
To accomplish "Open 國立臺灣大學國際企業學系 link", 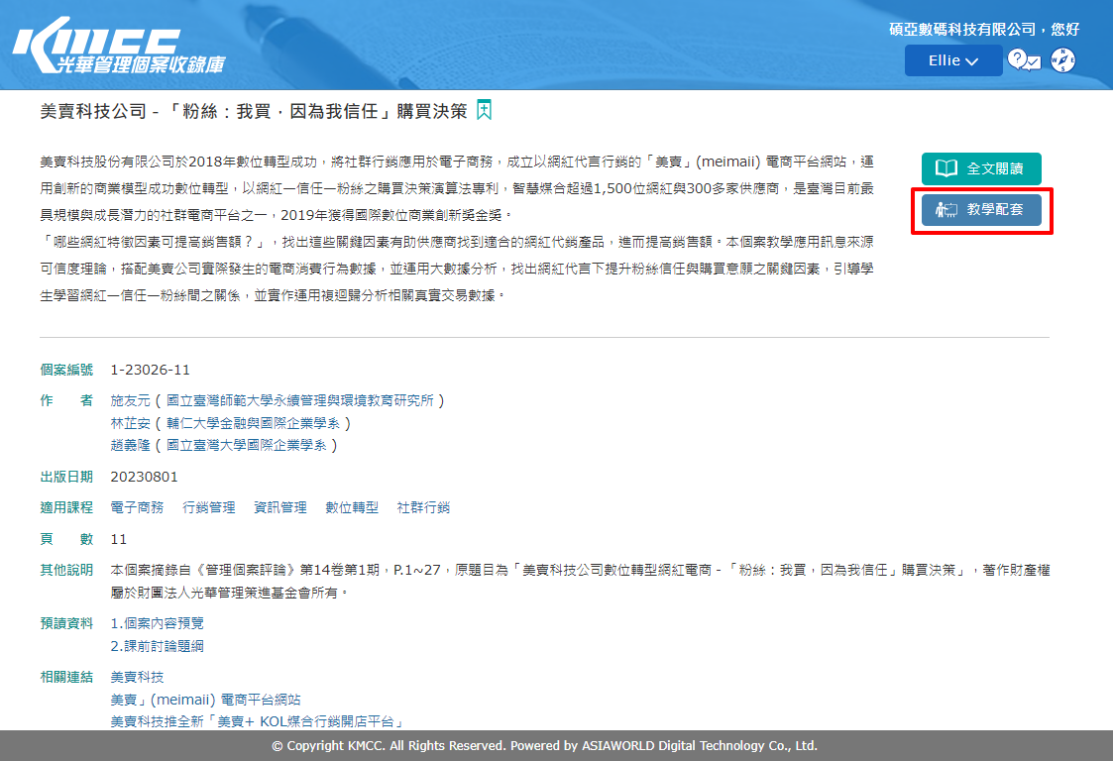I will pyautogui.click(x=247, y=445).
